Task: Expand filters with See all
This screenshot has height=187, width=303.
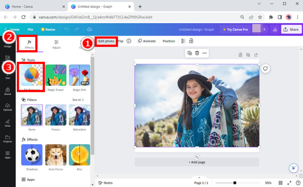Action: coord(78,100)
